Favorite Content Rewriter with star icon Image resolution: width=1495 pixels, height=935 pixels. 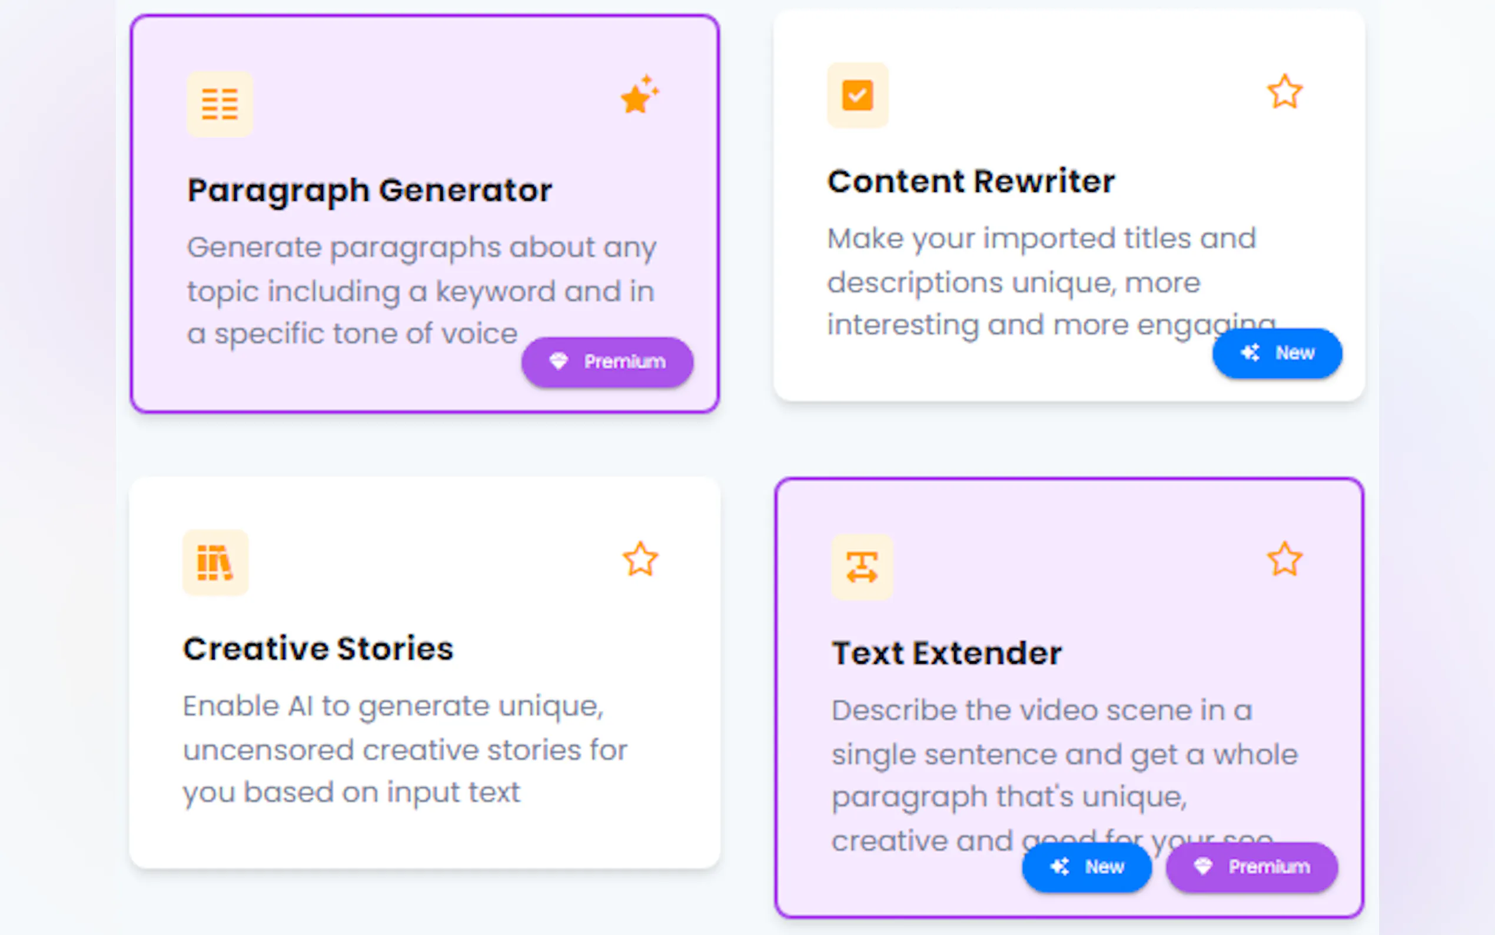(x=1284, y=92)
